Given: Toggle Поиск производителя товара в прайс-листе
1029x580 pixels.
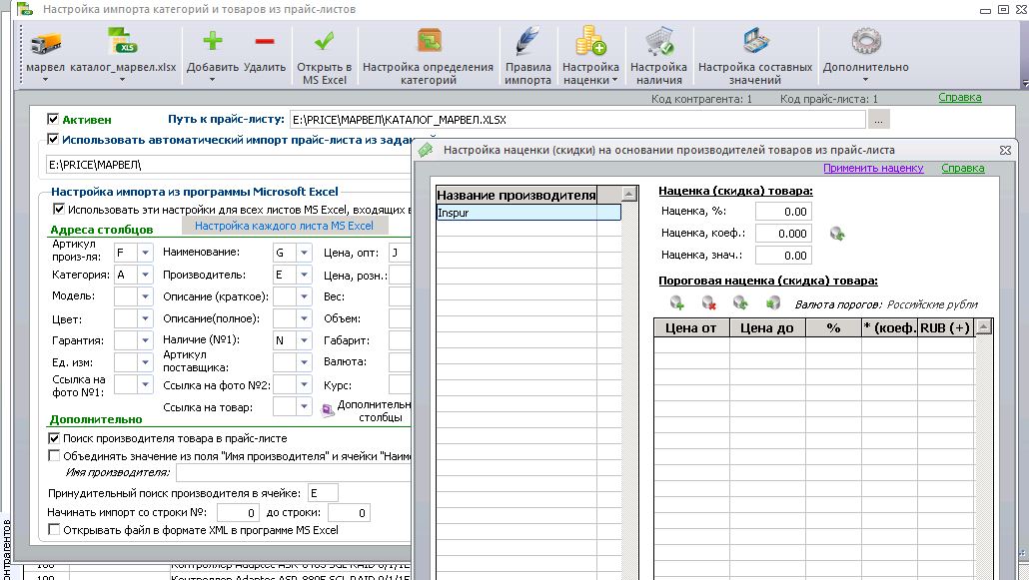Looking at the screenshot, I should [55, 438].
